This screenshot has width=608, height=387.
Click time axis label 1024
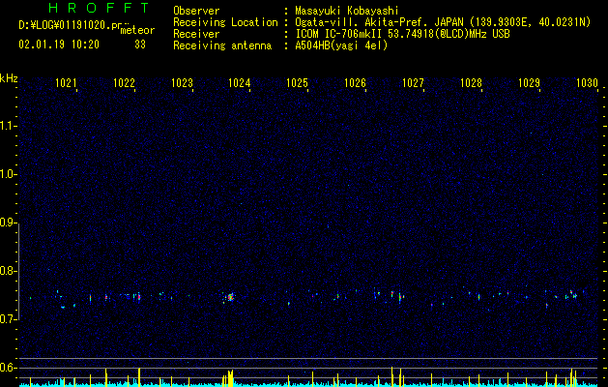(x=240, y=82)
